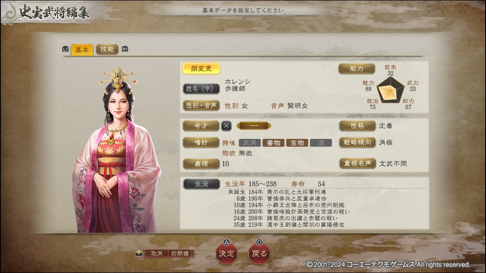486x273 pixels.
Task: Toggle the 宝物 interest tag
Action: 297,142
